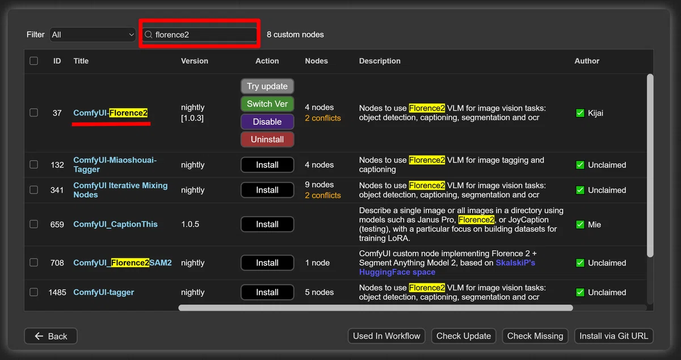Uninstall the ComfyUI-Florence2 node
This screenshot has height=360, width=681.
pyautogui.click(x=267, y=139)
